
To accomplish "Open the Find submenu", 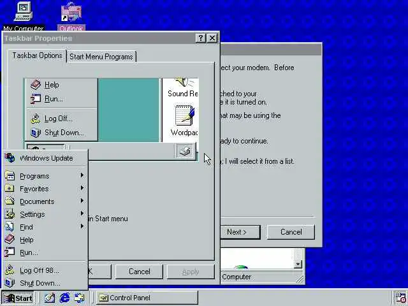I will (x=46, y=227).
